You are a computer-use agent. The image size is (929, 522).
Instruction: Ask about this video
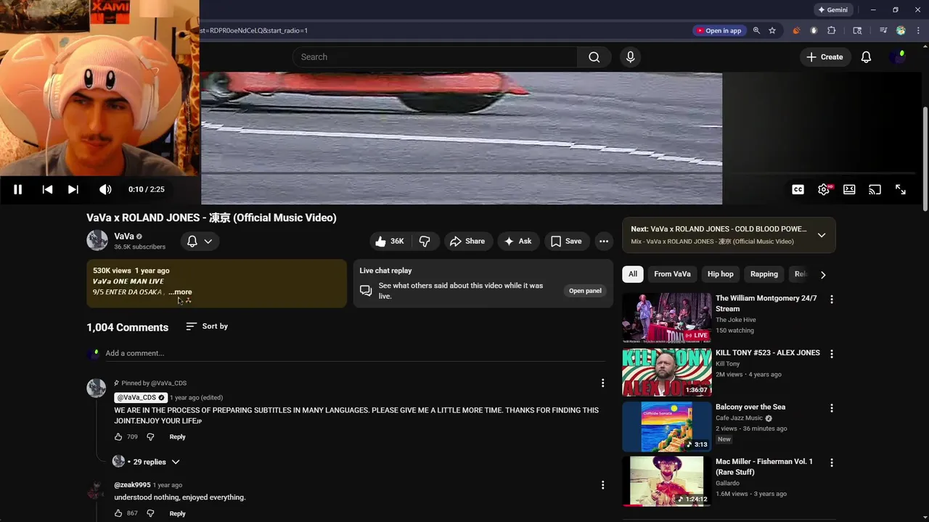coord(517,241)
